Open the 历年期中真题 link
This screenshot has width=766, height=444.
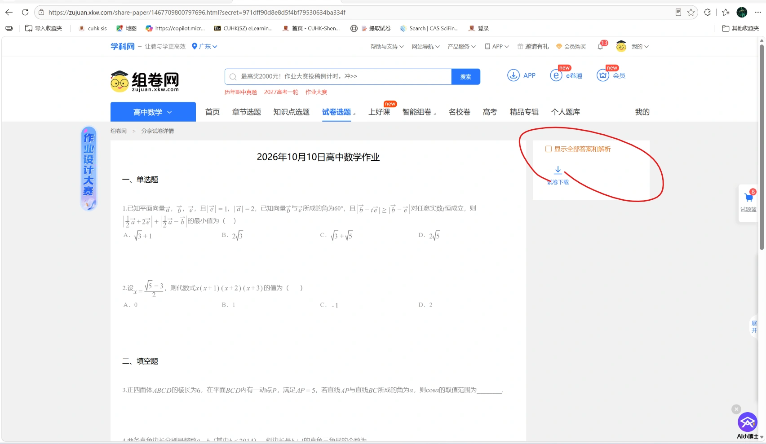[240, 92]
